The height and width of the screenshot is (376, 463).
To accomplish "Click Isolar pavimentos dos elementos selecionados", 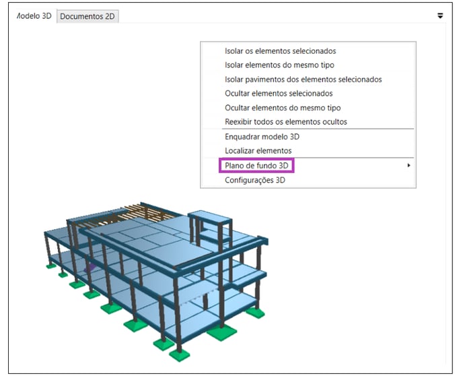I will [x=303, y=80].
